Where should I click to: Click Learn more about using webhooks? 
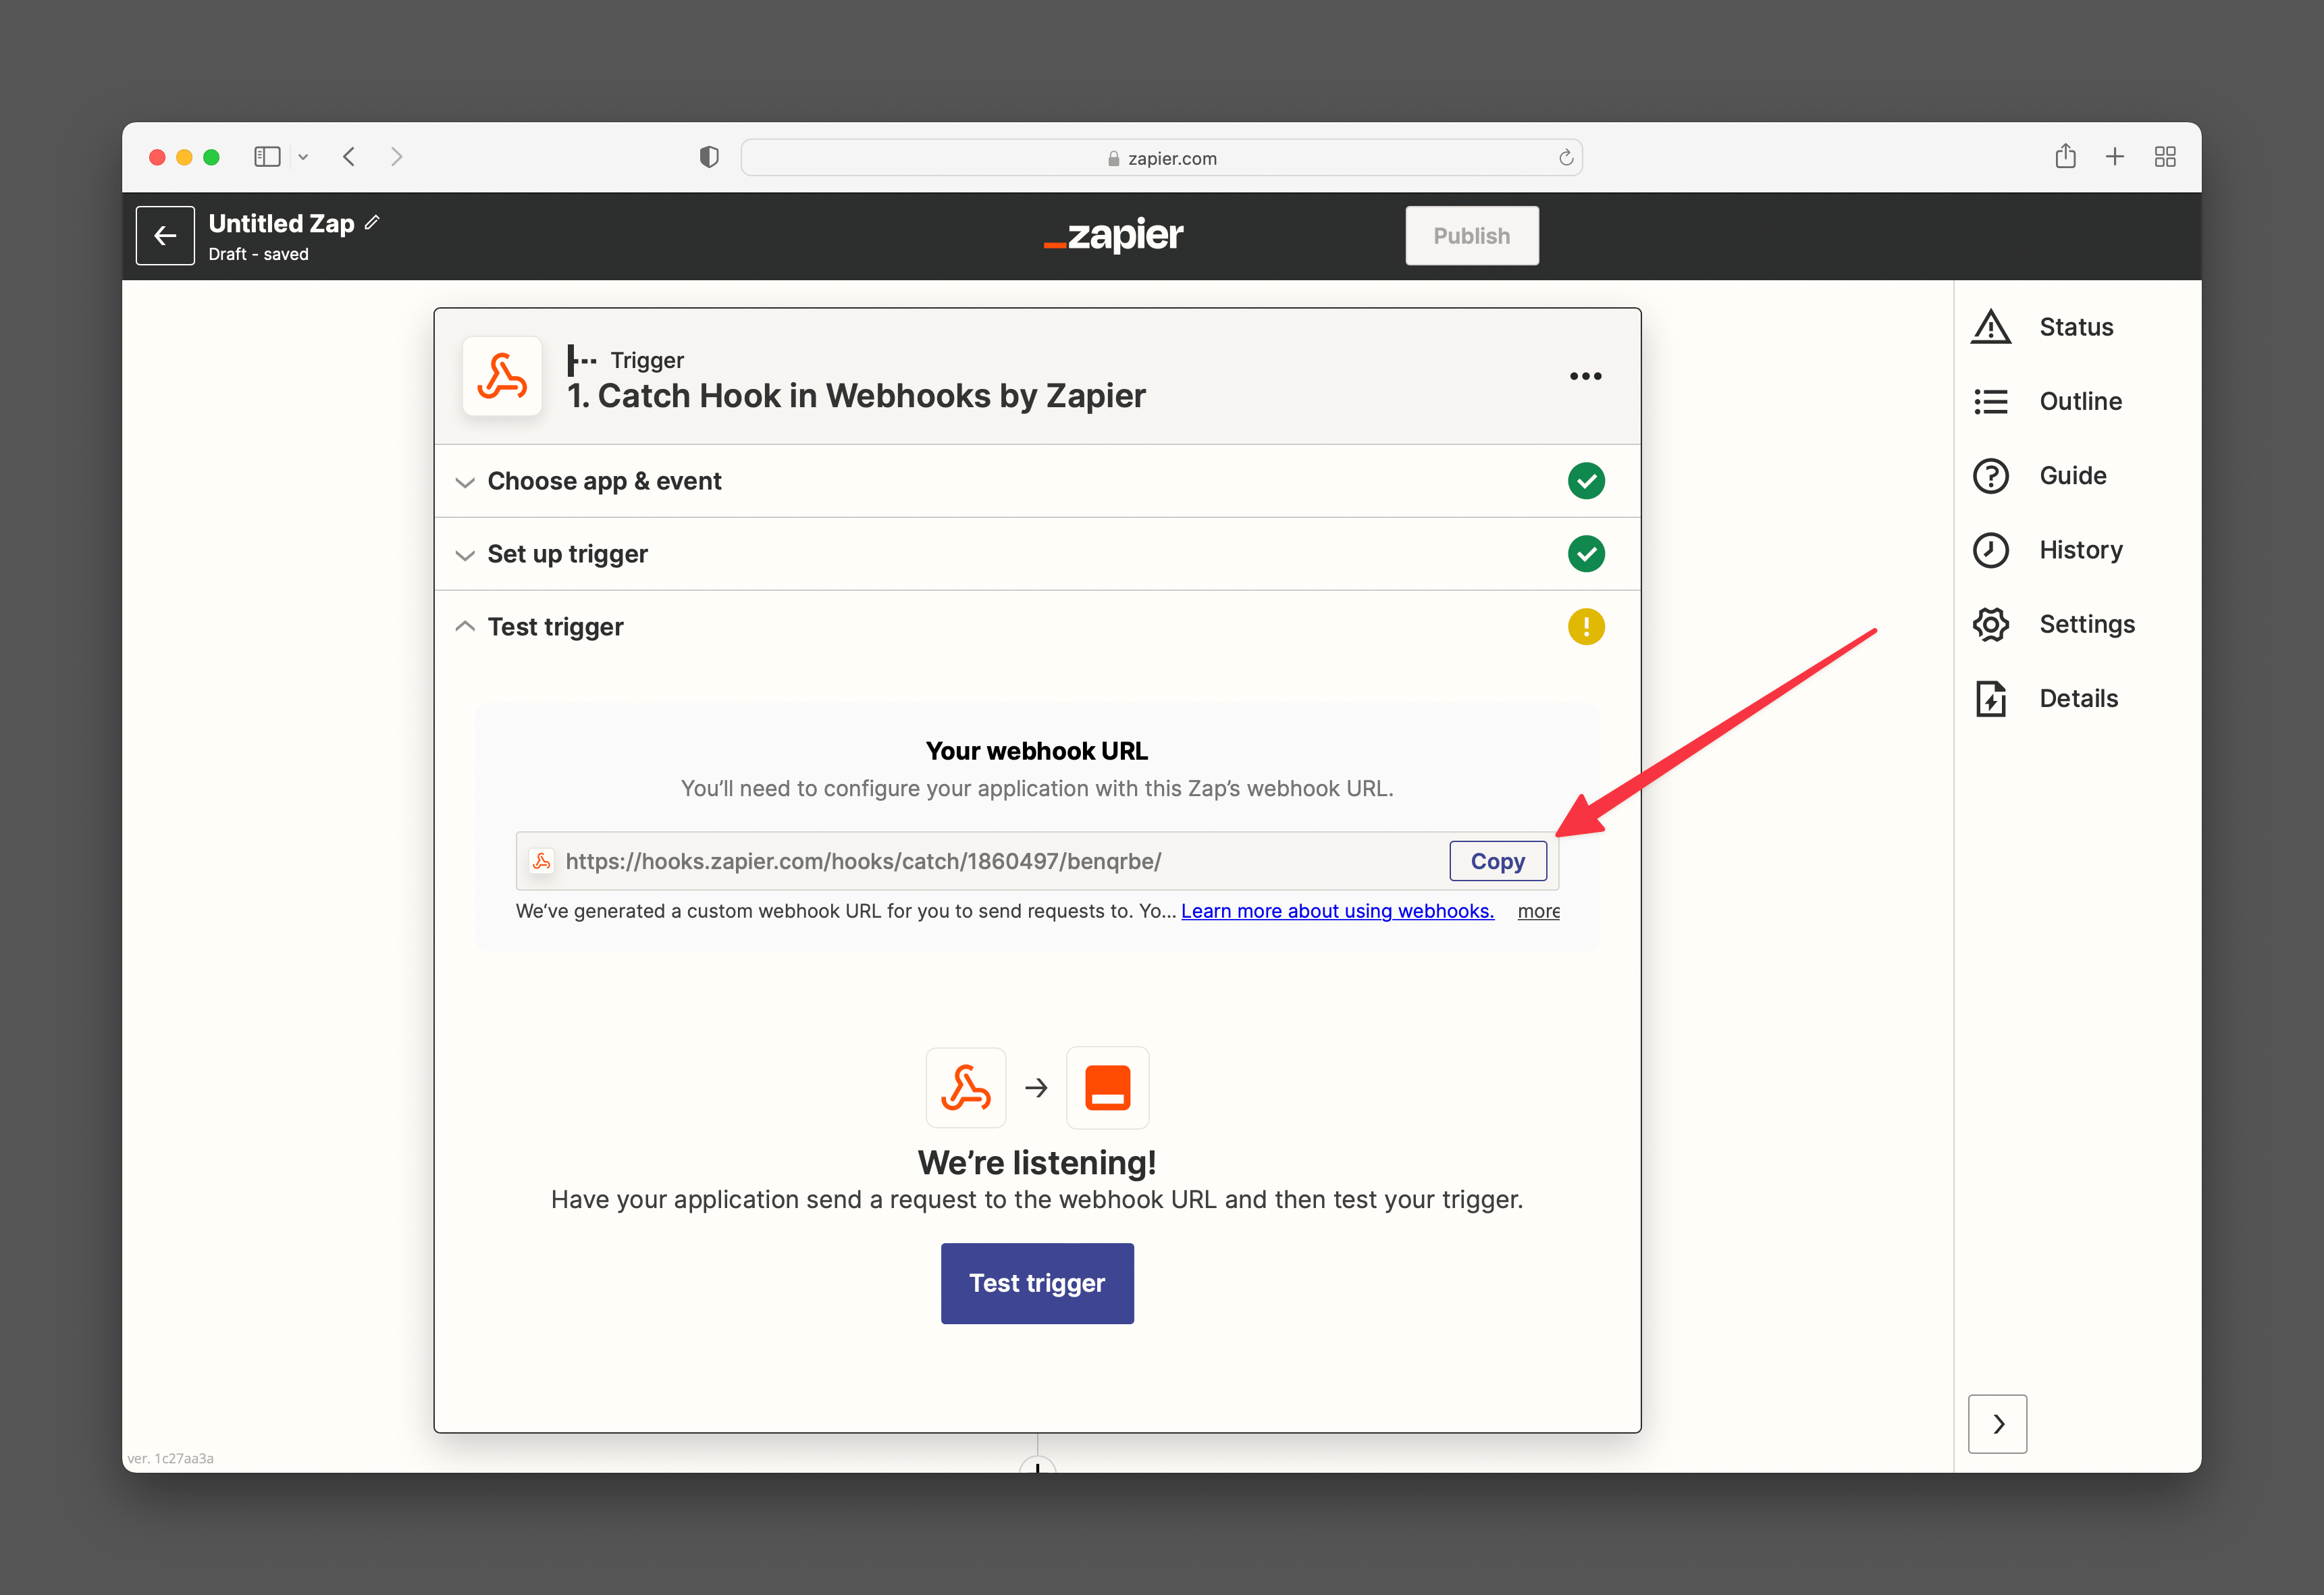click(1337, 910)
